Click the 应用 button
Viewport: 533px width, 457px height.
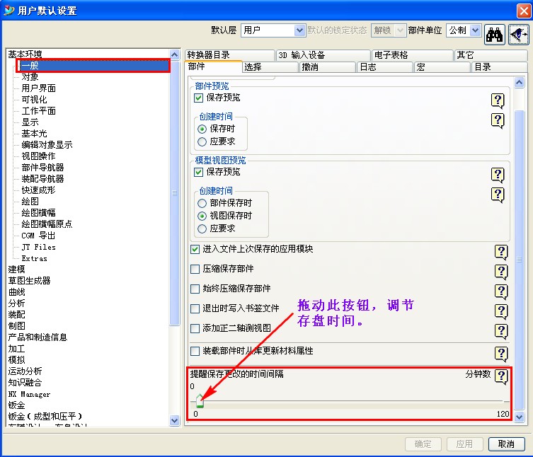point(464,444)
